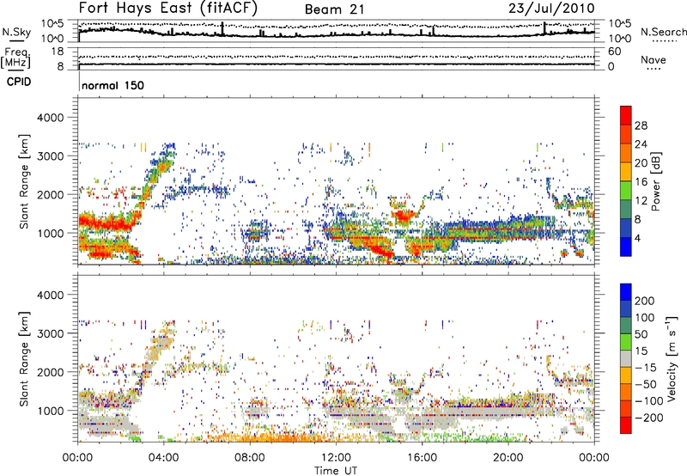Select the yellow 16–20 dB Power color segment
The image size is (687, 476).
point(626,172)
